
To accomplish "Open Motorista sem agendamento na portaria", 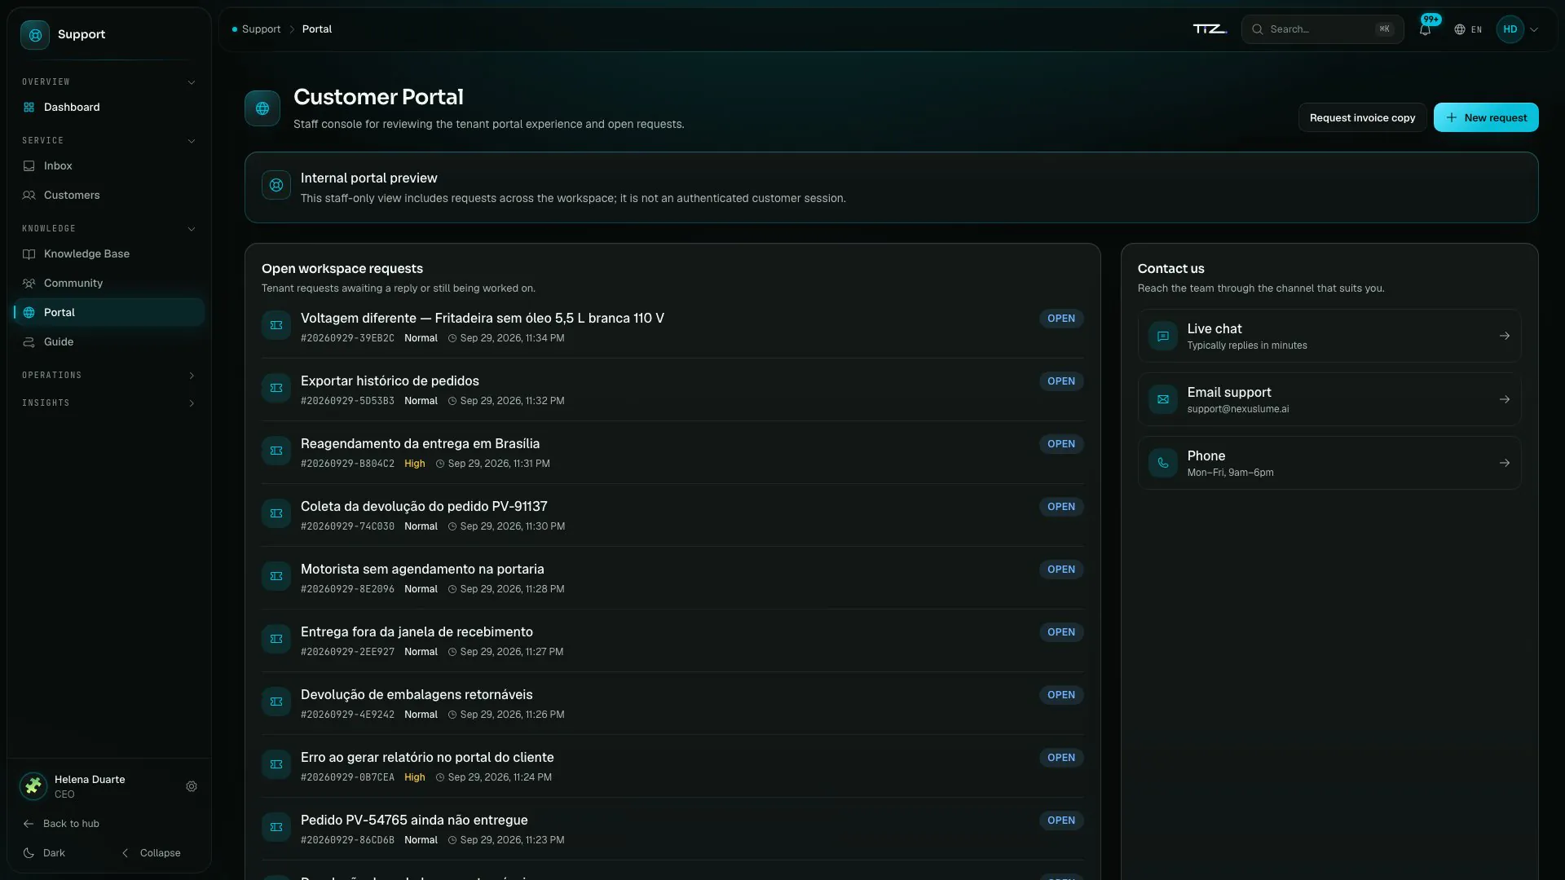I will tap(422, 570).
